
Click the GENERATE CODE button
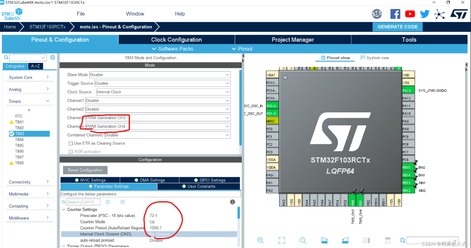pyautogui.click(x=398, y=27)
